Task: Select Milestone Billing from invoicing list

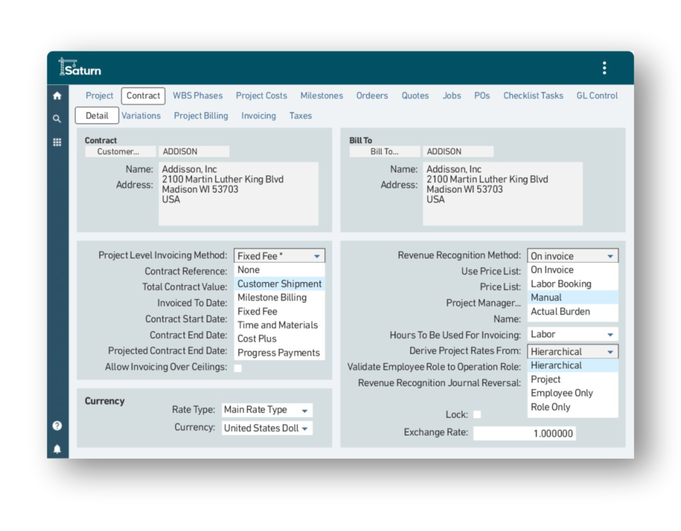Action: pyautogui.click(x=272, y=298)
